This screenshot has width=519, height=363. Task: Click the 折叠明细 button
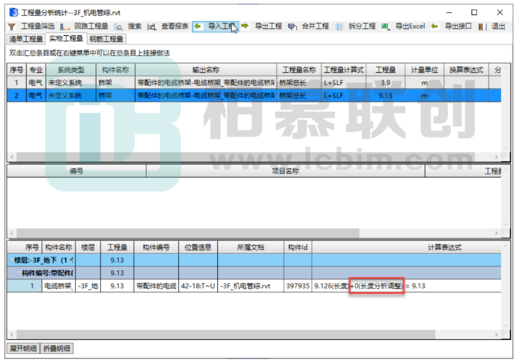(x=57, y=349)
